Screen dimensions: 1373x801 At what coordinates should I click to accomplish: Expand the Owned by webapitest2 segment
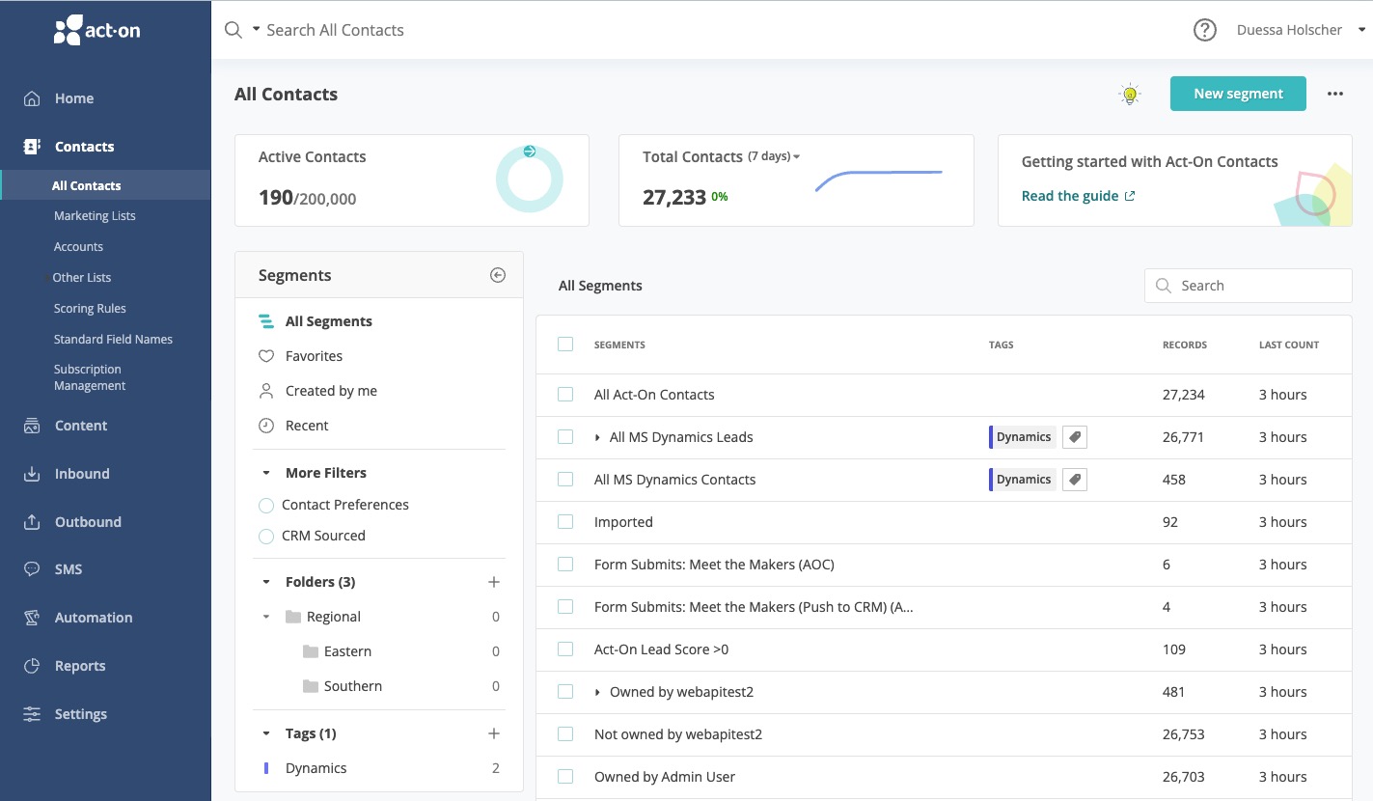click(x=598, y=692)
